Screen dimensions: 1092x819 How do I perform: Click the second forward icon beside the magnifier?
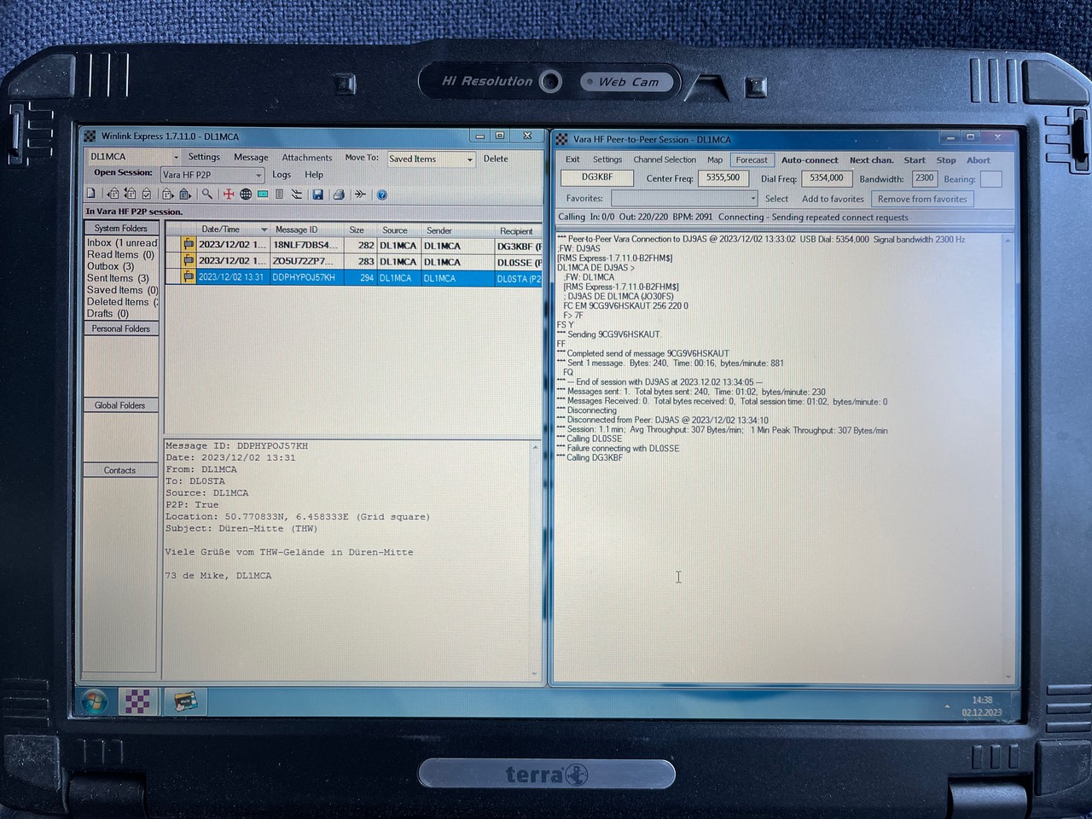(x=184, y=195)
